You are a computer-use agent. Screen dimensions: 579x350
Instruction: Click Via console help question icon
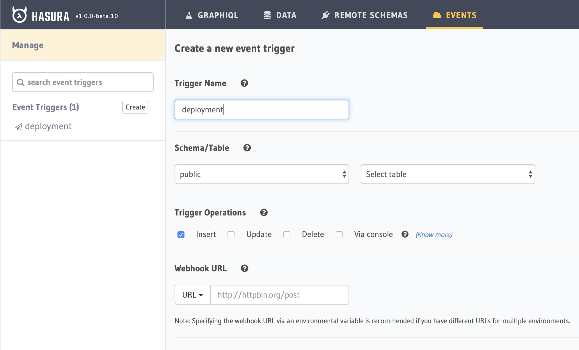click(405, 234)
